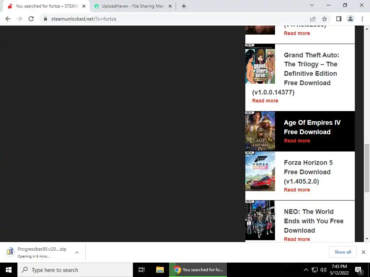
Task: Open the Chrome profile menu
Action: (x=350, y=19)
